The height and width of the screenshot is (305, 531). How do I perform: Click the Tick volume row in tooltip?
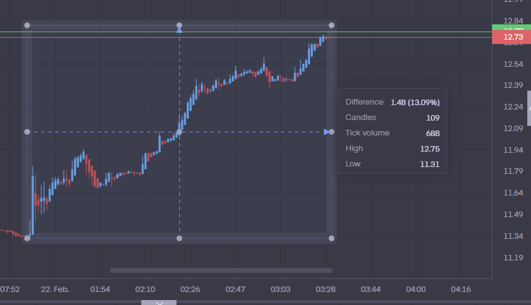[x=392, y=133]
